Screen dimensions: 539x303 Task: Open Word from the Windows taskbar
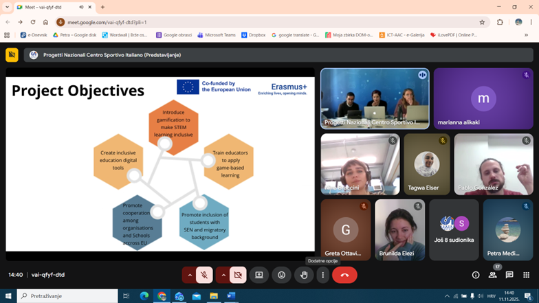click(x=231, y=296)
